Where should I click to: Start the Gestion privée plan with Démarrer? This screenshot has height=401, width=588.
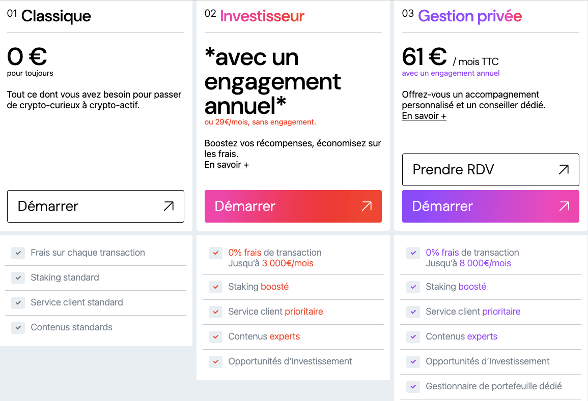490,206
